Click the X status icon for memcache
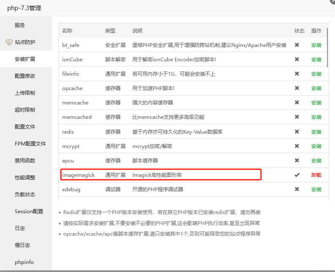The image size is (335, 272). [297, 102]
